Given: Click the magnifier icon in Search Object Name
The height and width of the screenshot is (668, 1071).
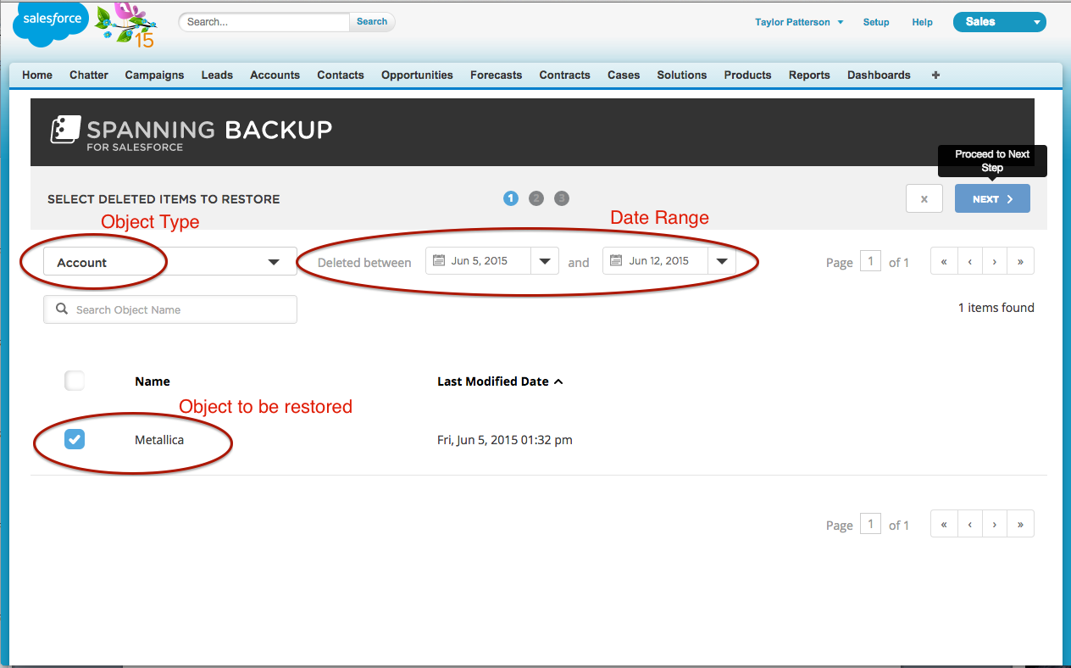Looking at the screenshot, I should click(x=62, y=309).
